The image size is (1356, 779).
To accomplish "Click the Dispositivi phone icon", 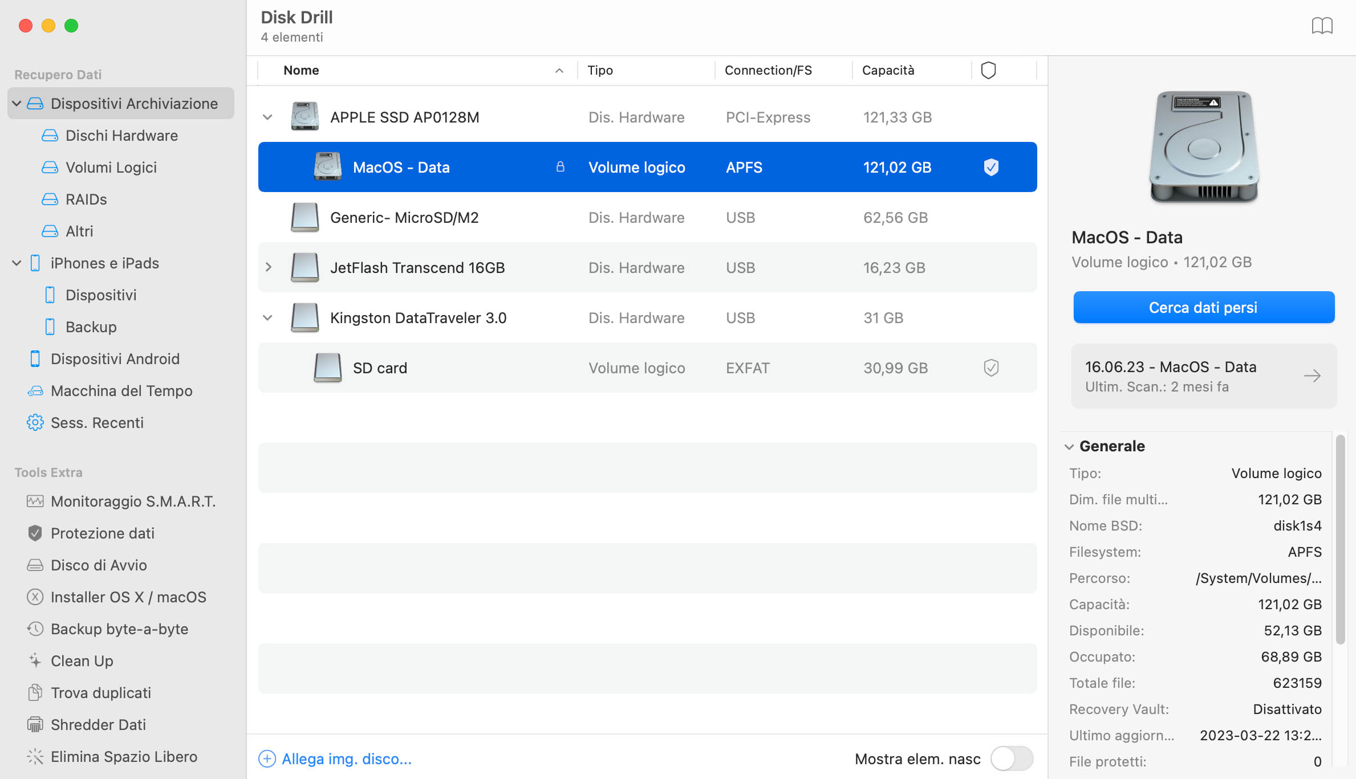I will pos(50,295).
